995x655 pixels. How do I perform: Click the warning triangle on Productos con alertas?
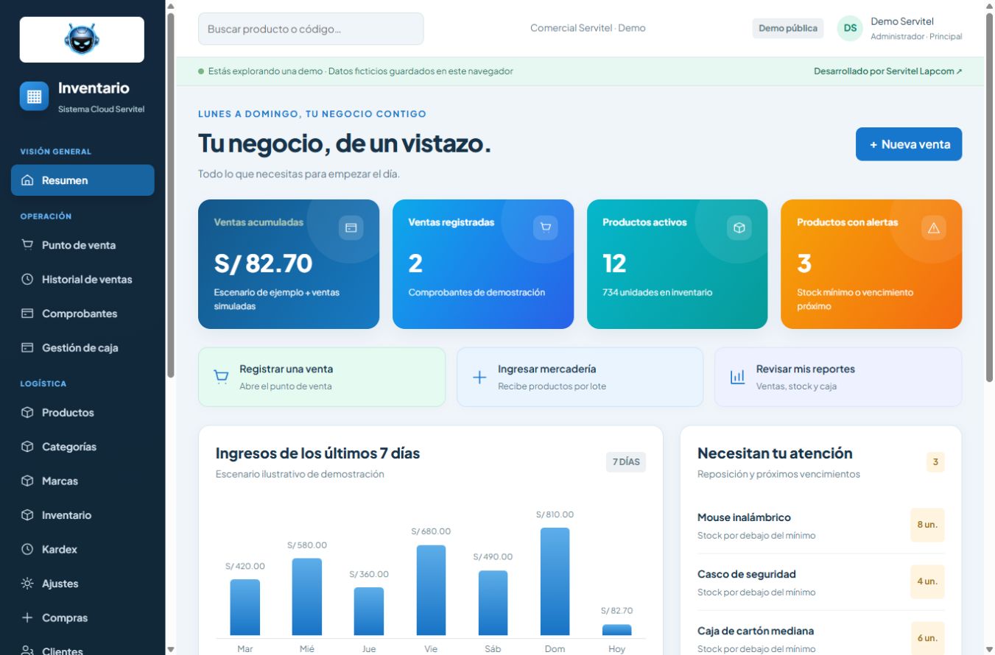click(x=934, y=228)
